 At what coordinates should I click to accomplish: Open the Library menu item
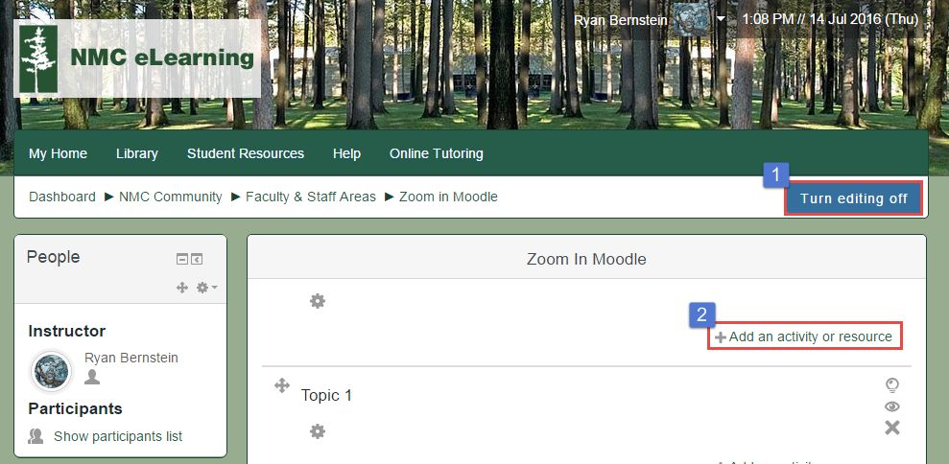click(137, 153)
